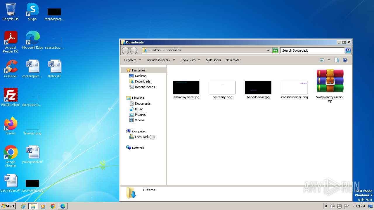Select statisticsowner.png thumbnail
The image size is (374, 210).
pyautogui.click(x=294, y=90)
